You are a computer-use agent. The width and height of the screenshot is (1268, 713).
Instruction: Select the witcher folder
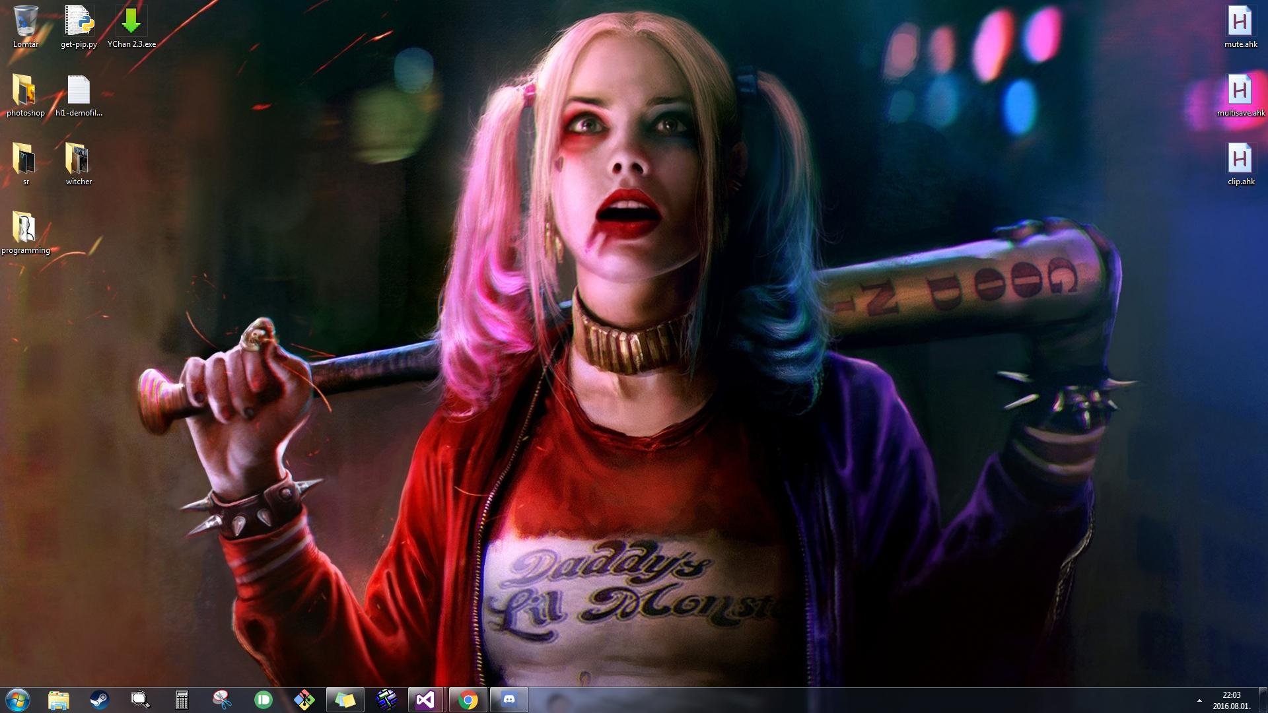click(x=79, y=164)
